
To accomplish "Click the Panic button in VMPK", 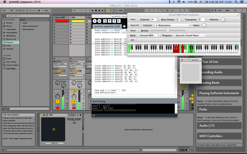I will pyautogui.click(x=133, y=20).
